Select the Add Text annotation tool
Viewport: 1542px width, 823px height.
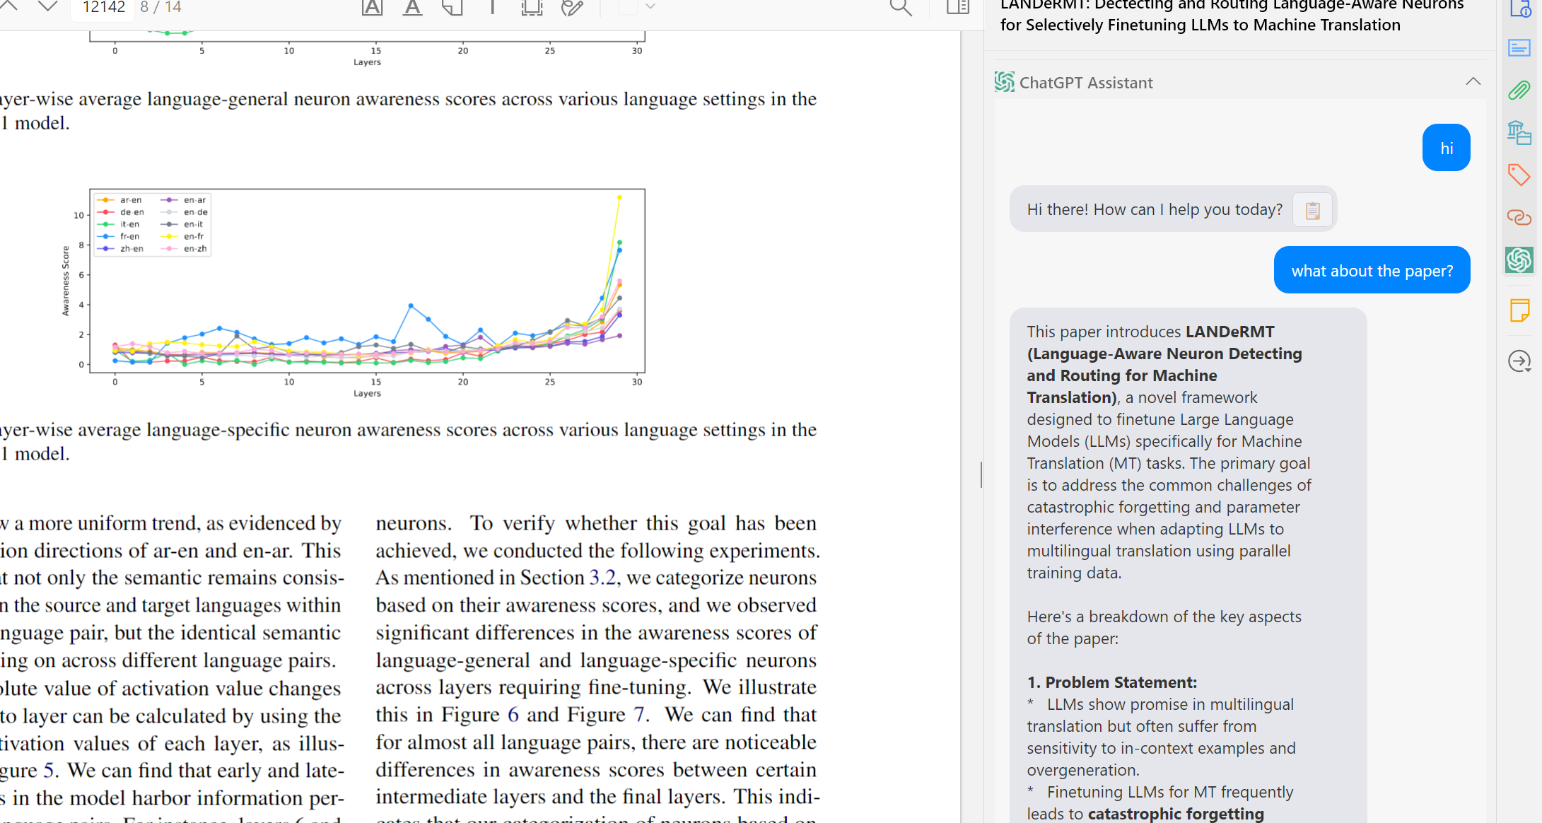(x=492, y=7)
